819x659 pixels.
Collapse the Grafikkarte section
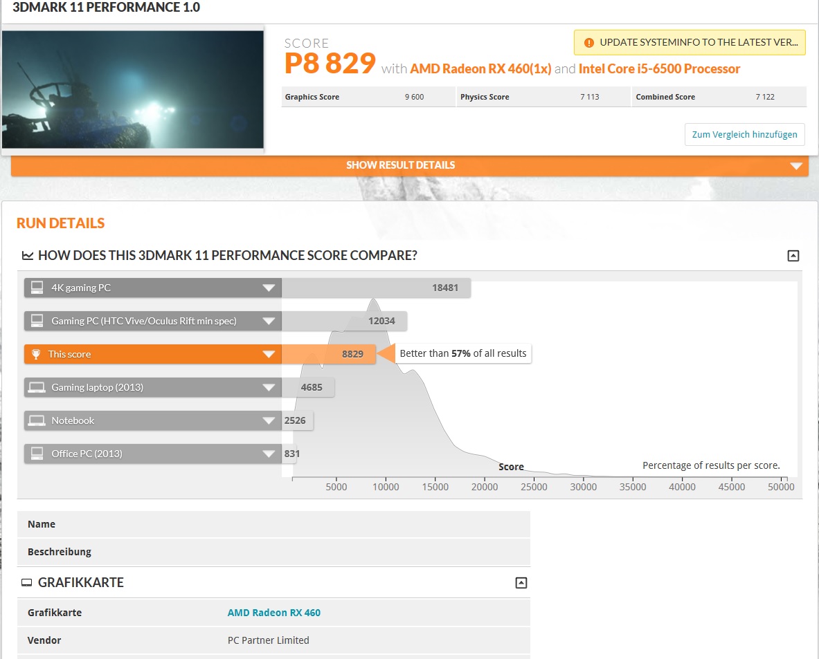pos(521,583)
